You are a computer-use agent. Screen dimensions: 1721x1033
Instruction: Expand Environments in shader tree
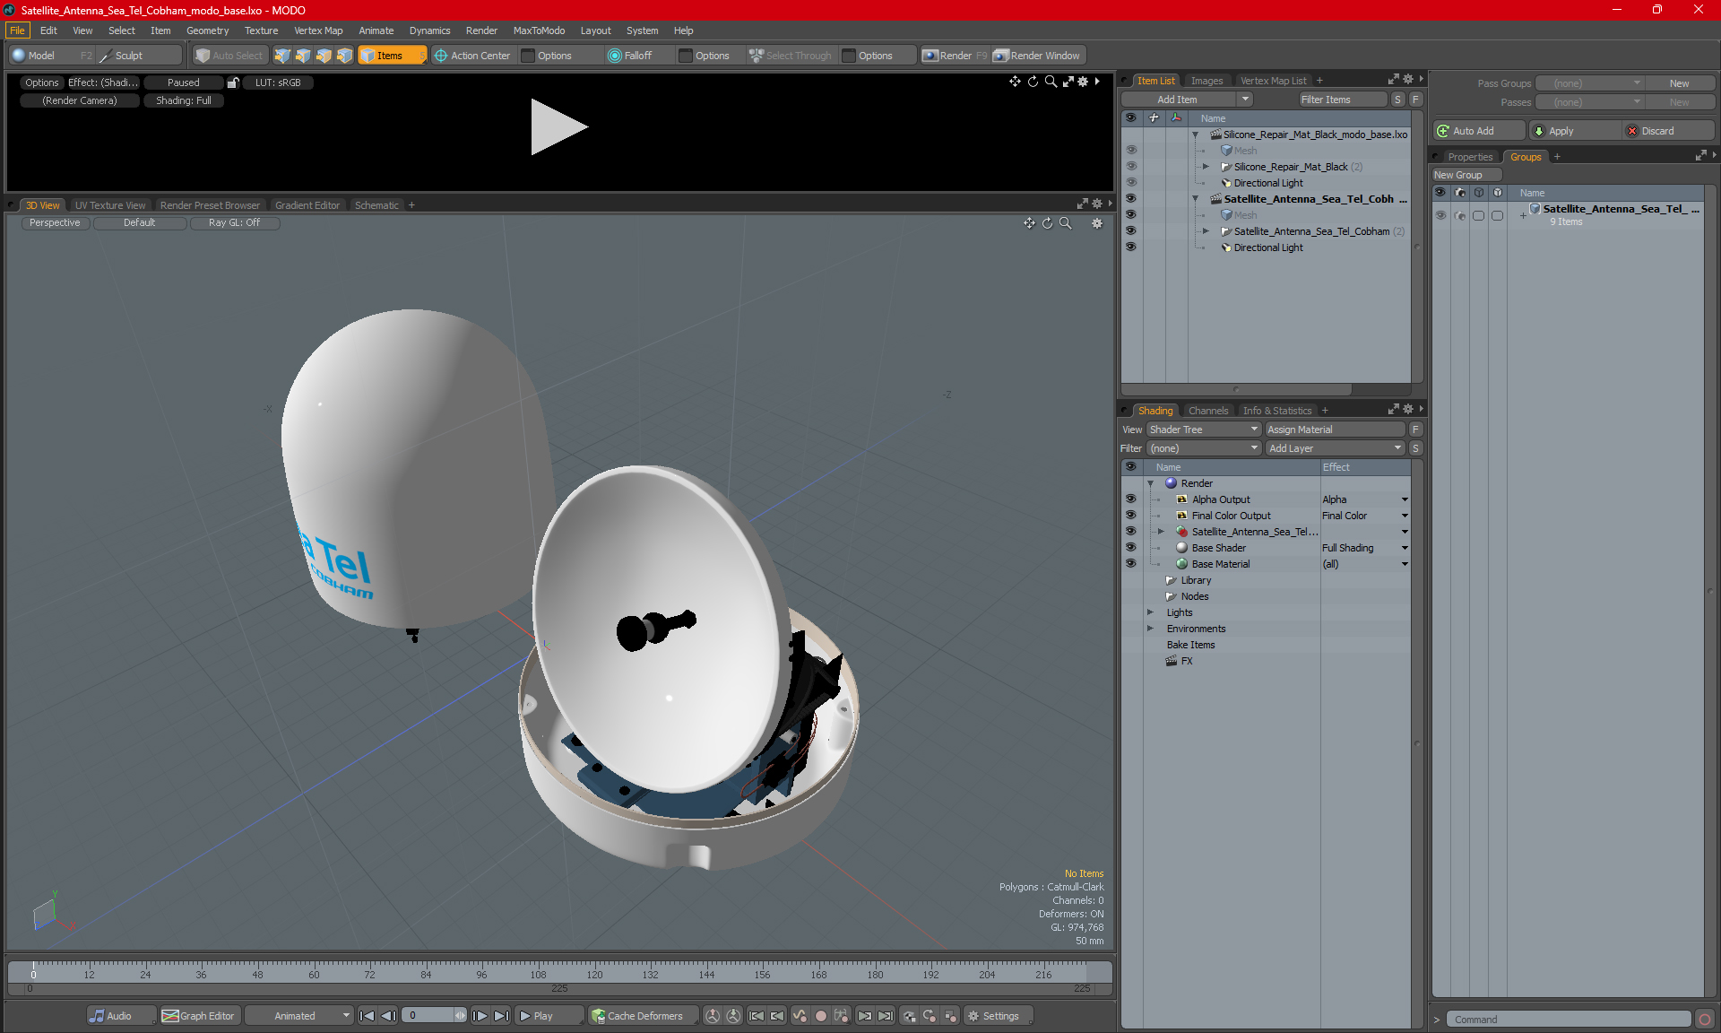tap(1151, 629)
